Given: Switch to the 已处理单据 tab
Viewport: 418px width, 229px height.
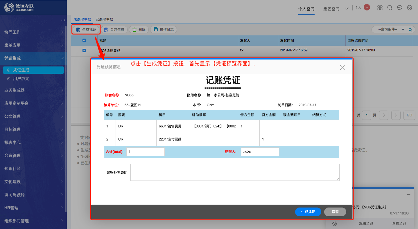Looking at the screenshot, I should click(x=104, y=19).
